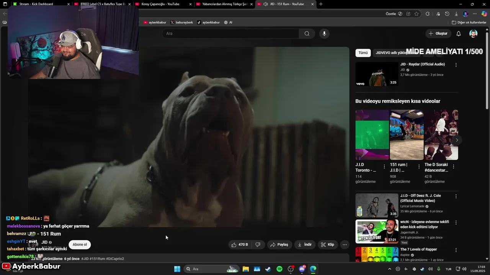Image resolution: width=490 pixels, height=275 pixels.
Task: Click the Paylaş share button
Action: [x=279, y=244]
